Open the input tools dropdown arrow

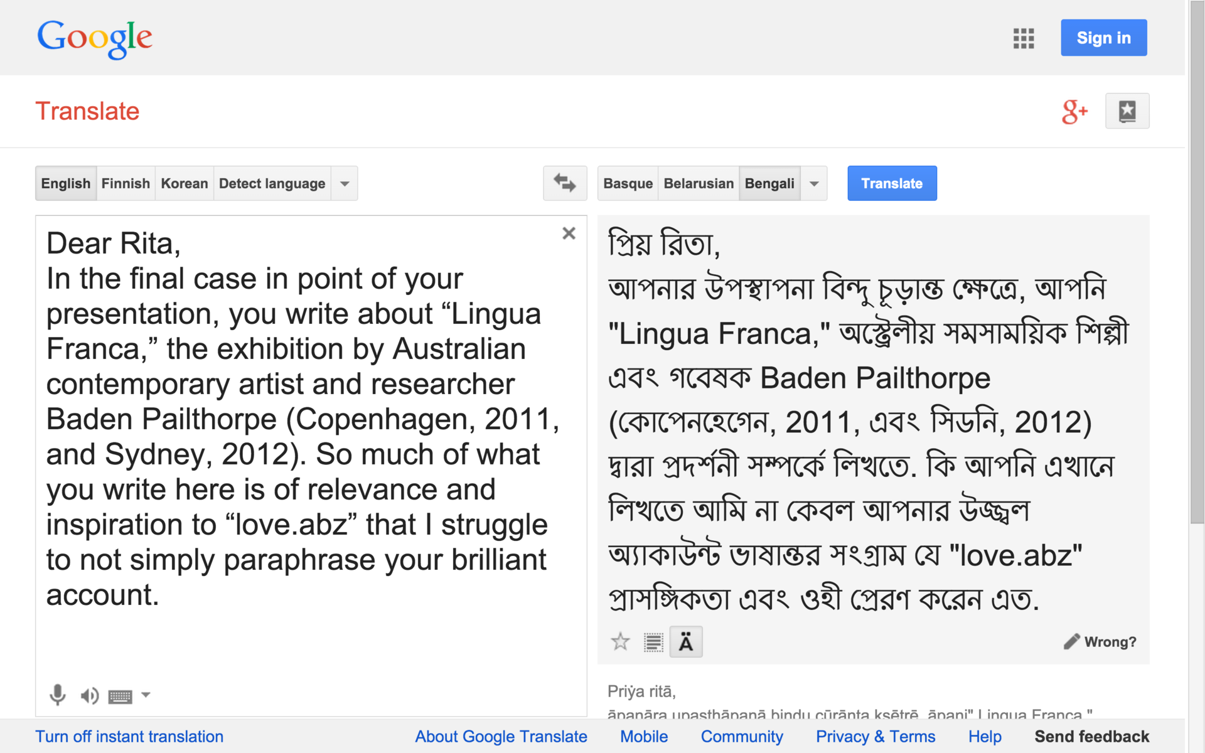146,695
